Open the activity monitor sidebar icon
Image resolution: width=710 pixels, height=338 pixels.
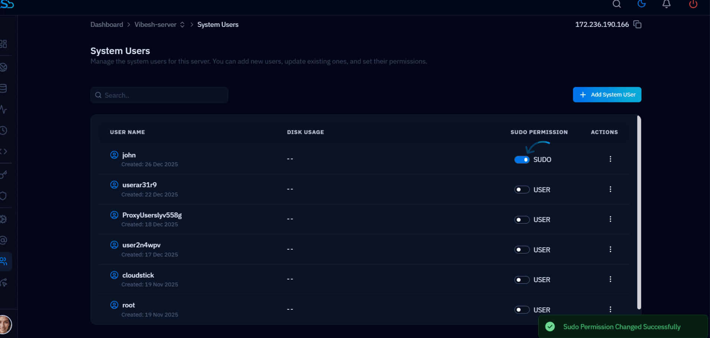click(3, 110)
